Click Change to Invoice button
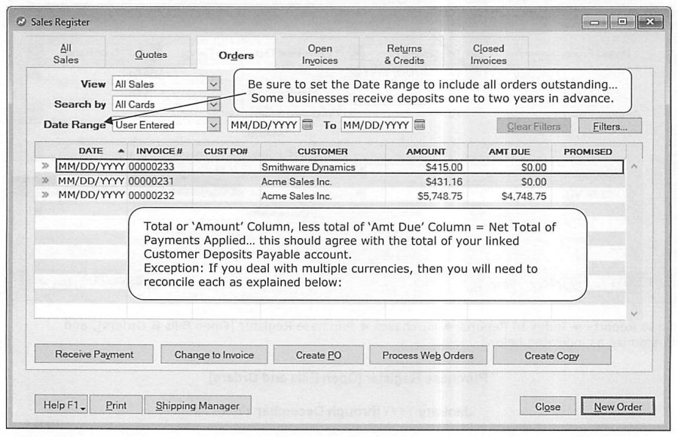Screen dimensions: 678x437 pos(214,355)
